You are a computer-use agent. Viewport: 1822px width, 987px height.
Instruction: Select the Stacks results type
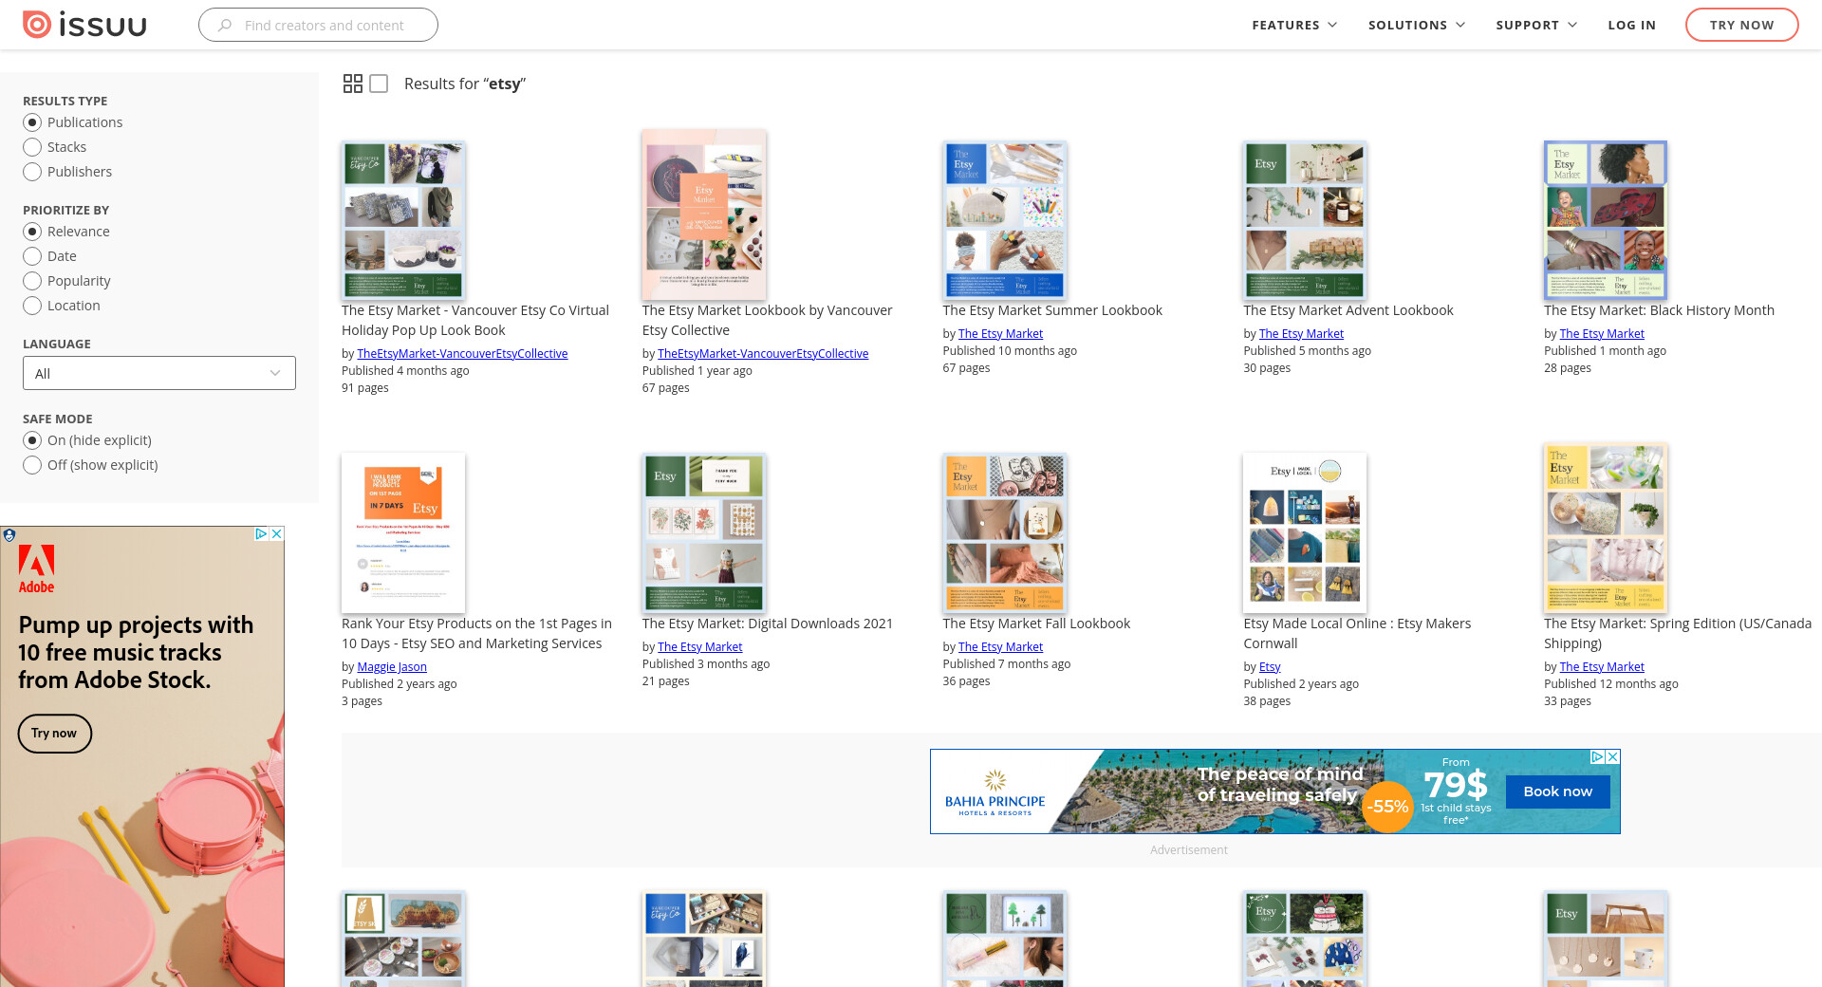pyautogui.click(x=32, y=147)
